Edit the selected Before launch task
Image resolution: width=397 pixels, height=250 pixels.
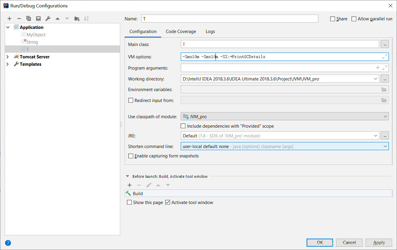[x=149, y=185]
